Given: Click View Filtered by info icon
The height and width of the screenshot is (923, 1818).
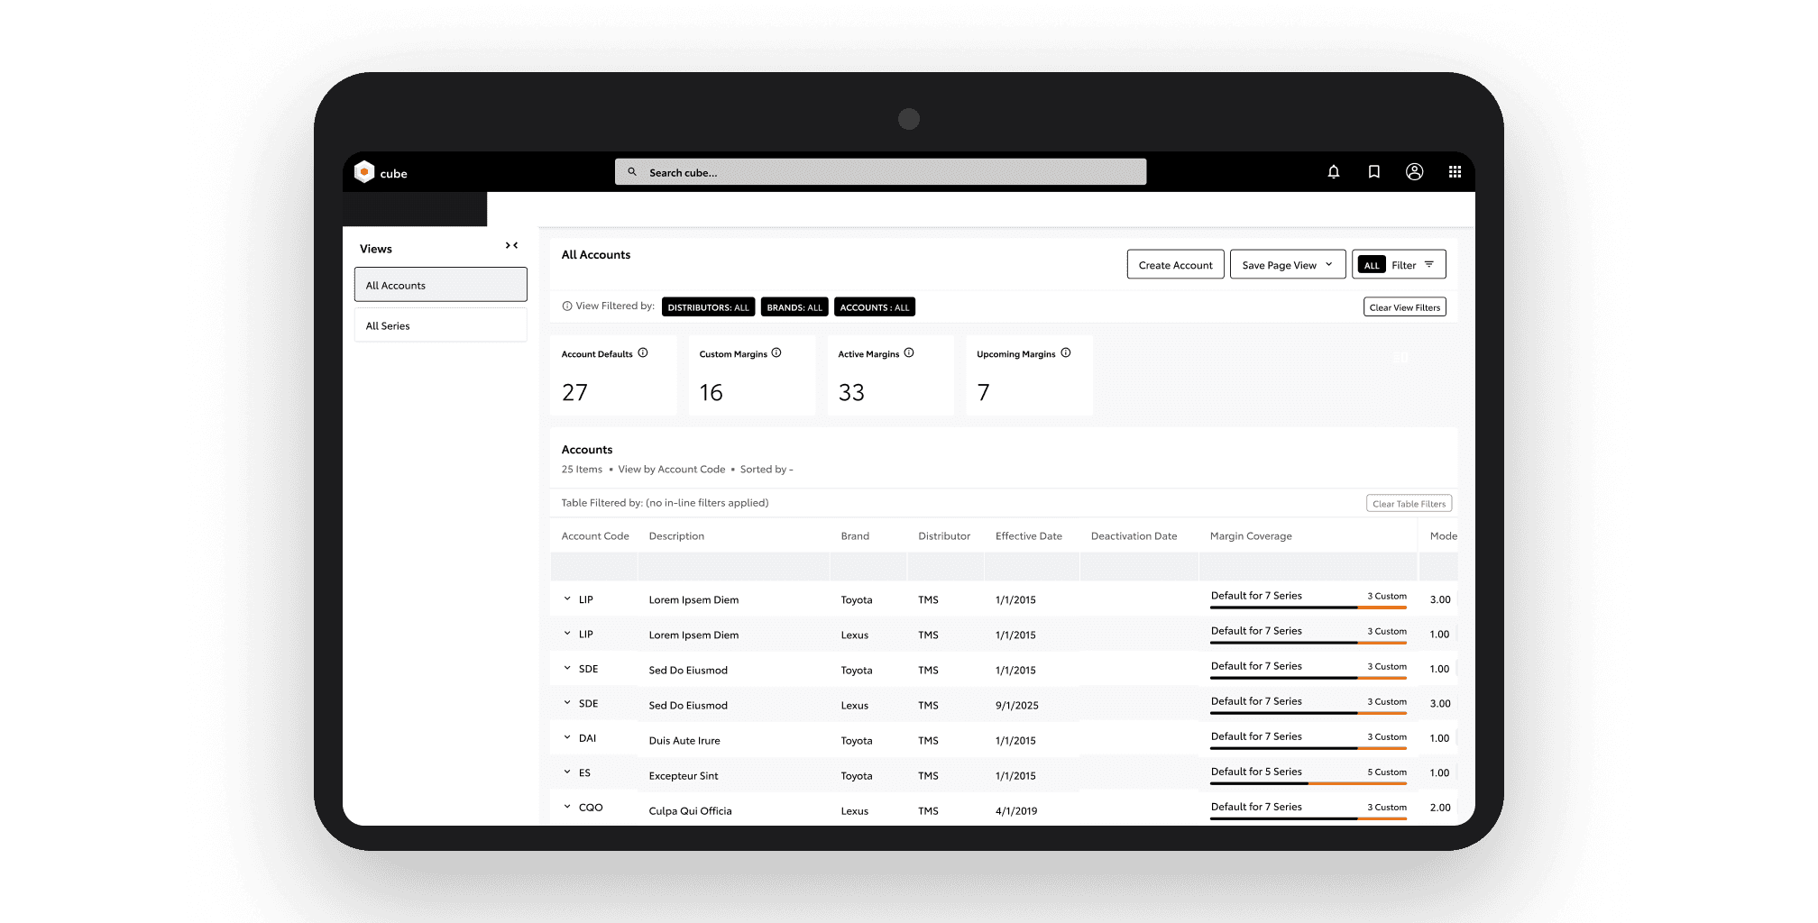Looking at the screenshot, I should pyautogui.click(x=567, y=306).
